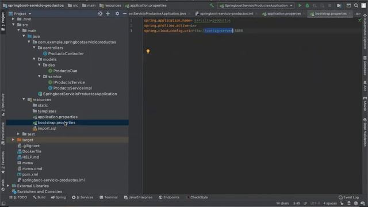Open the Web tool window on left strip
The width and height of the screenshot is (368, 207).
point(3,185)
